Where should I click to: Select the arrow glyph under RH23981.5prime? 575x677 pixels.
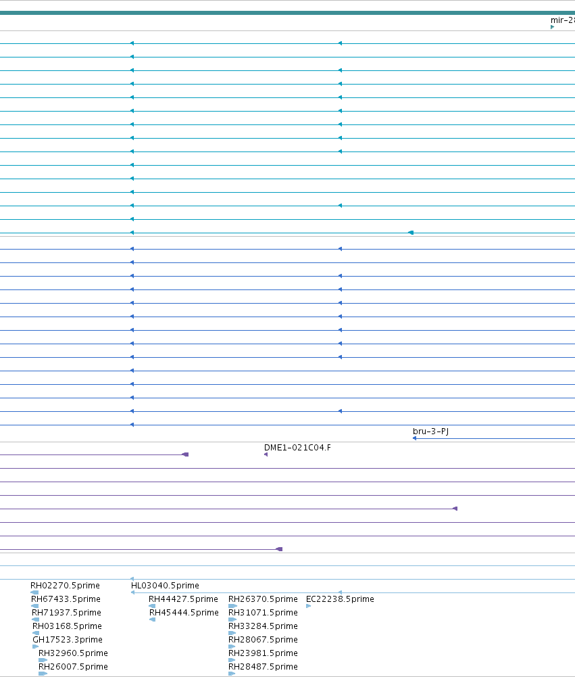[232, 660]
